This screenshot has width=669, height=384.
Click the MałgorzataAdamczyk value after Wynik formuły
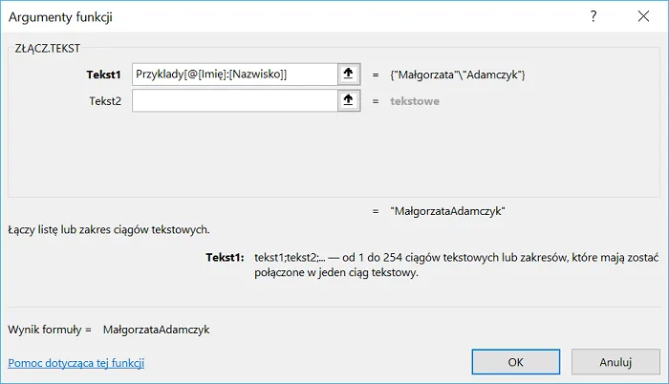[x=156, y=330]
